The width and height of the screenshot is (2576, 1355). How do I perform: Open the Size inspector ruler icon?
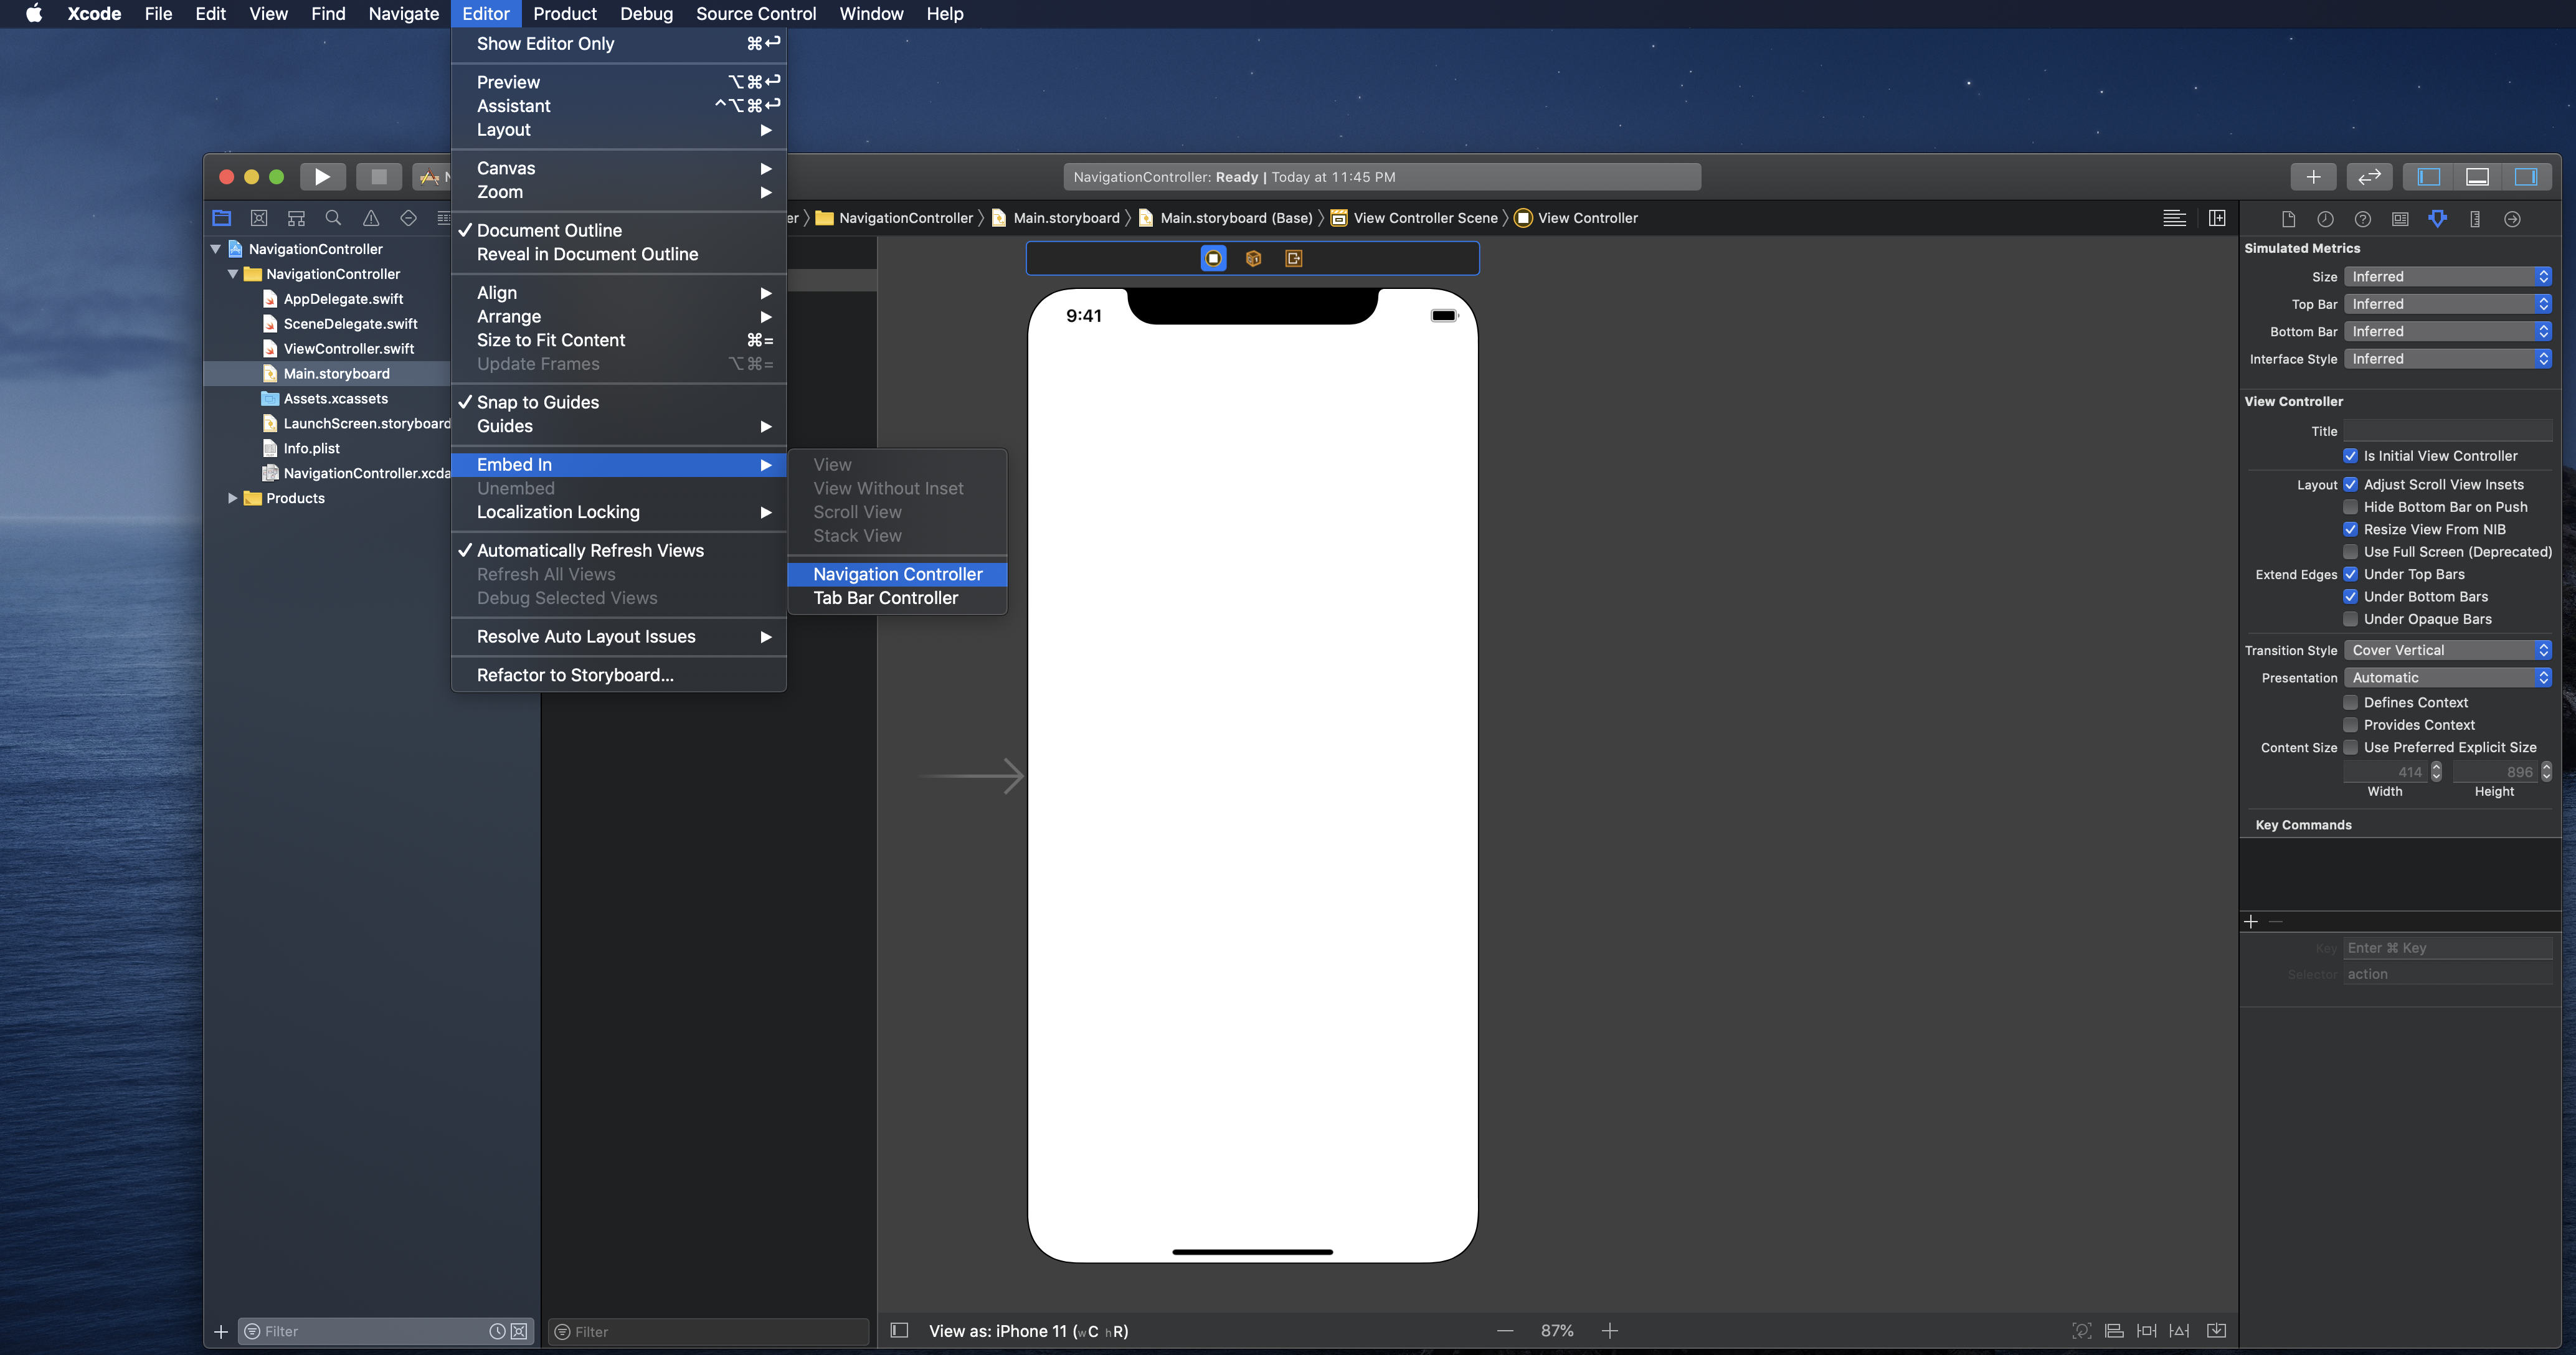pos(2474,218)
